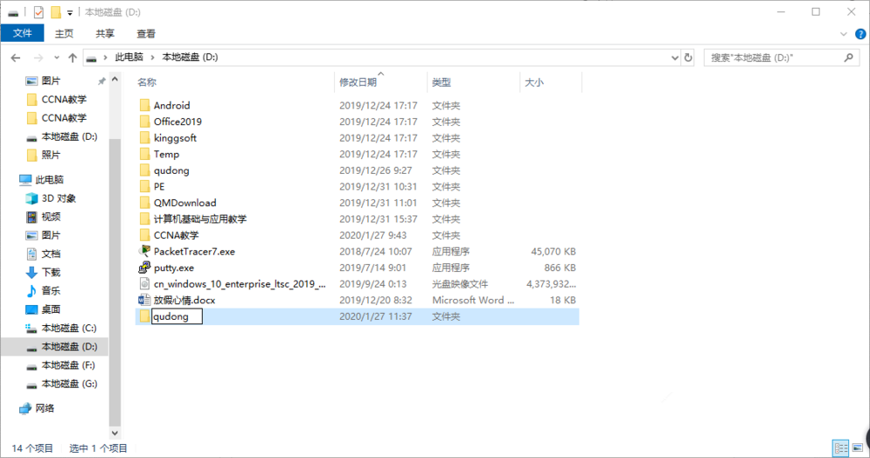
Task: Expand the ribbon using the chevron
Action: point(843,34)
